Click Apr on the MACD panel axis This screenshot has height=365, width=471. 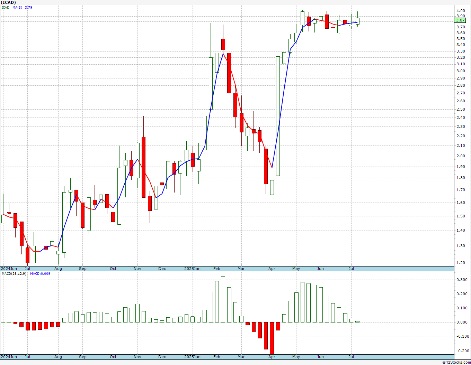point(272,357)
